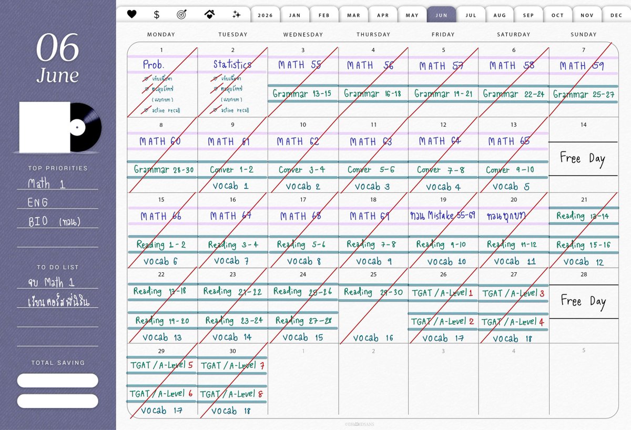631x430 pixels.
Task: Click 'Conver 7-8' on June 12
Action: (x=441, y=170)
